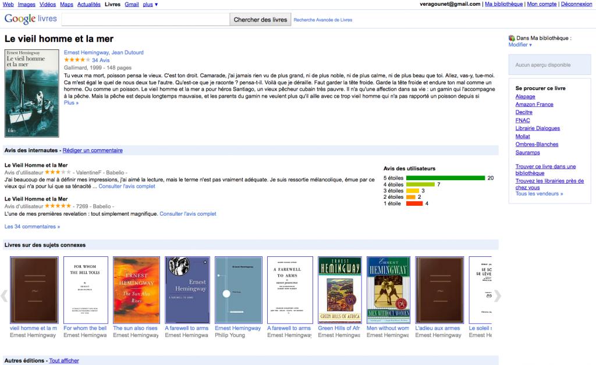Image resolution: width=596 pixels, height=365 pixels.
Task: Click the Chercher des livres button
Action: [x=260, y=20]
